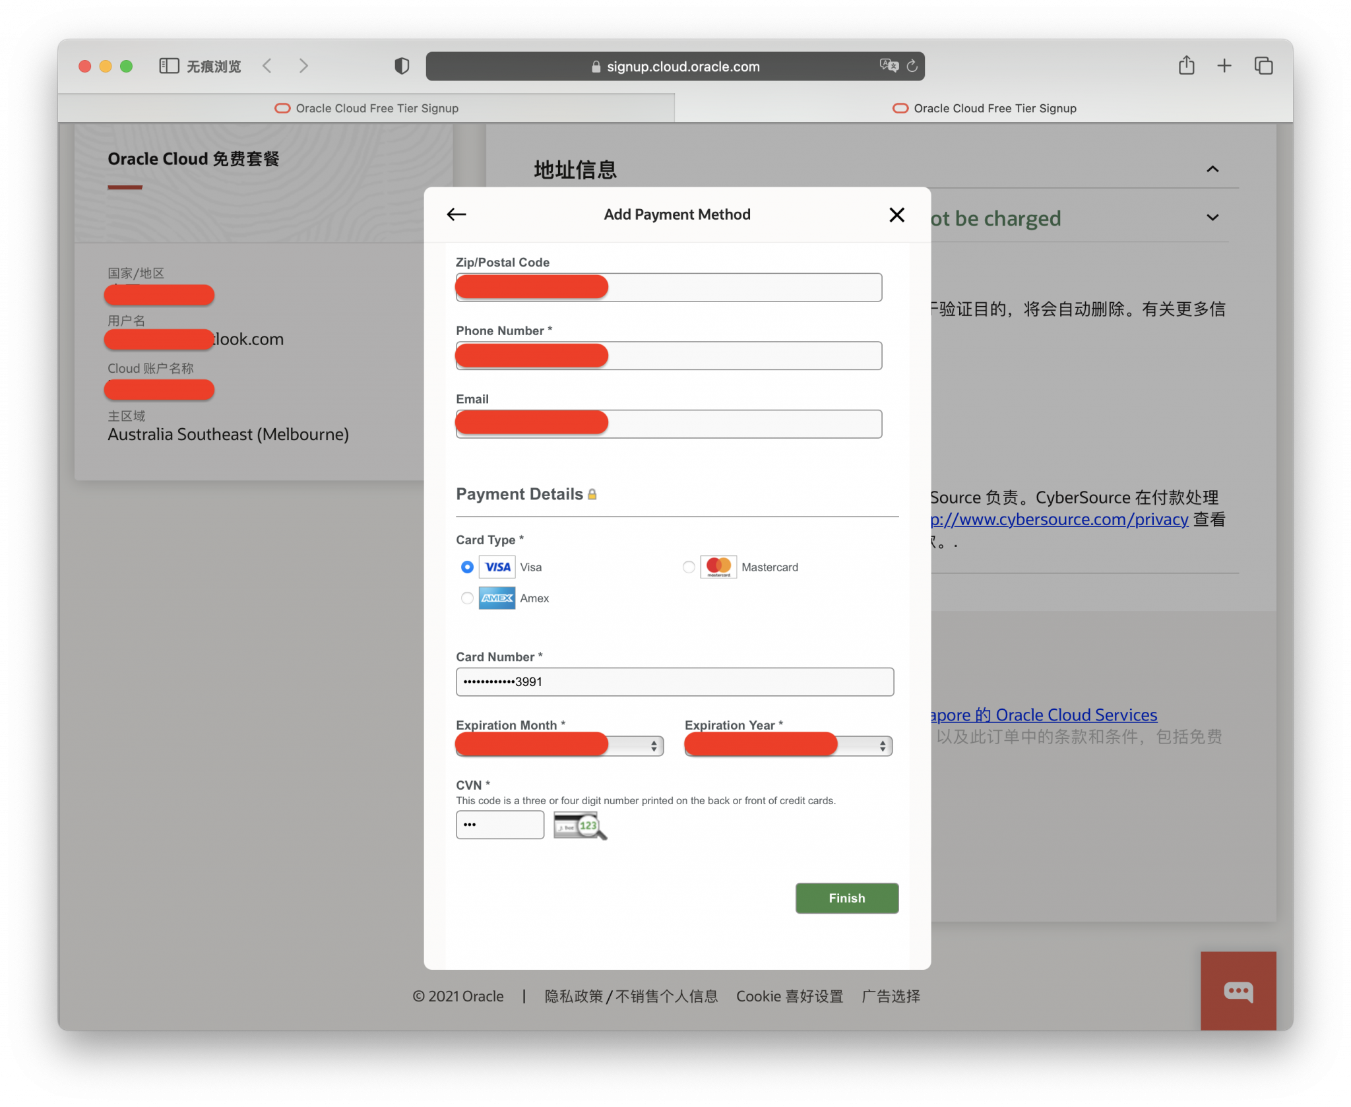The width and height of the screenshot is (1351, 1107).
Task: Open the Oracle Cloud Services link
Action: point(1044,714)
